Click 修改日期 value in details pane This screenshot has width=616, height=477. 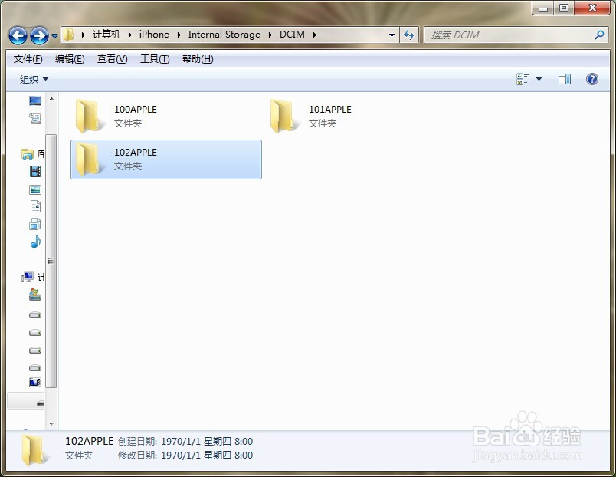coord(207,456)
